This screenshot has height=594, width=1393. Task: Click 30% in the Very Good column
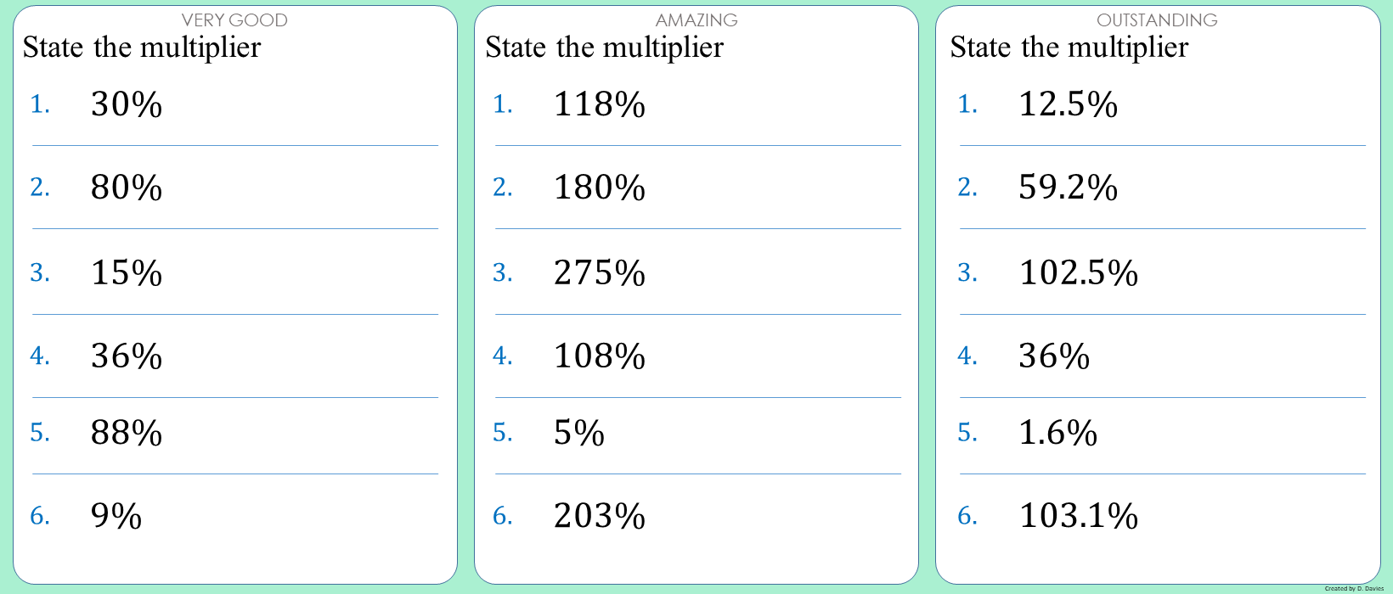pos(127,104)
